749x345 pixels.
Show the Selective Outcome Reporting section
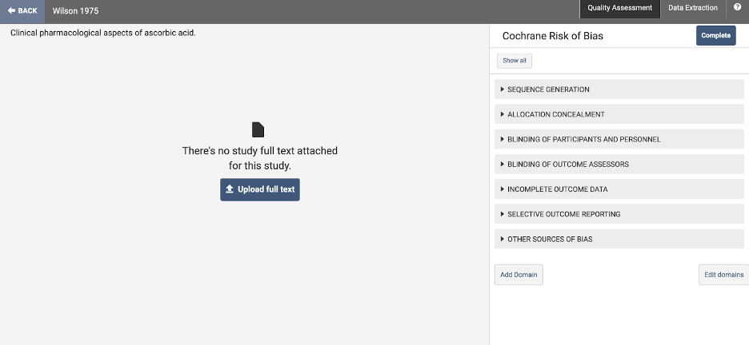[563, 214]
